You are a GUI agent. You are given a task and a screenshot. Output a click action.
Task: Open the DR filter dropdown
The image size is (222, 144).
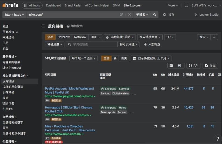pos(170,37)
